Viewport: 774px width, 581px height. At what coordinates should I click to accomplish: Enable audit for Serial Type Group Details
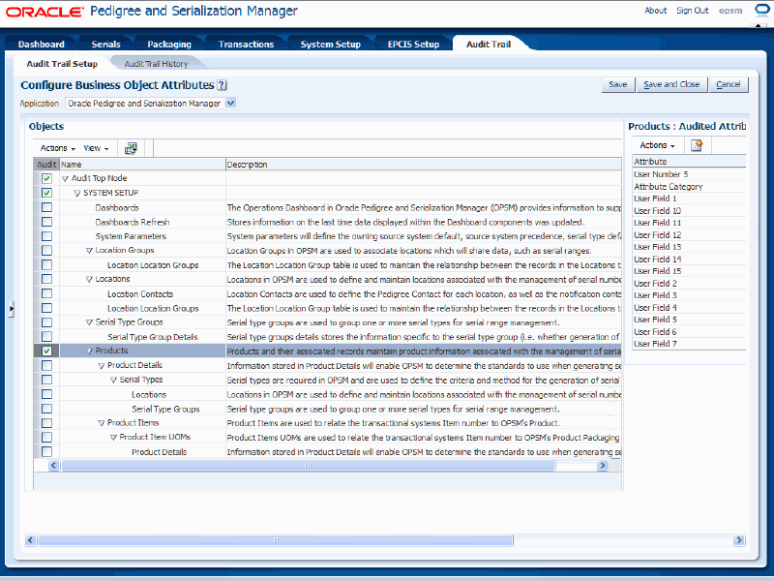click(46, 336)
